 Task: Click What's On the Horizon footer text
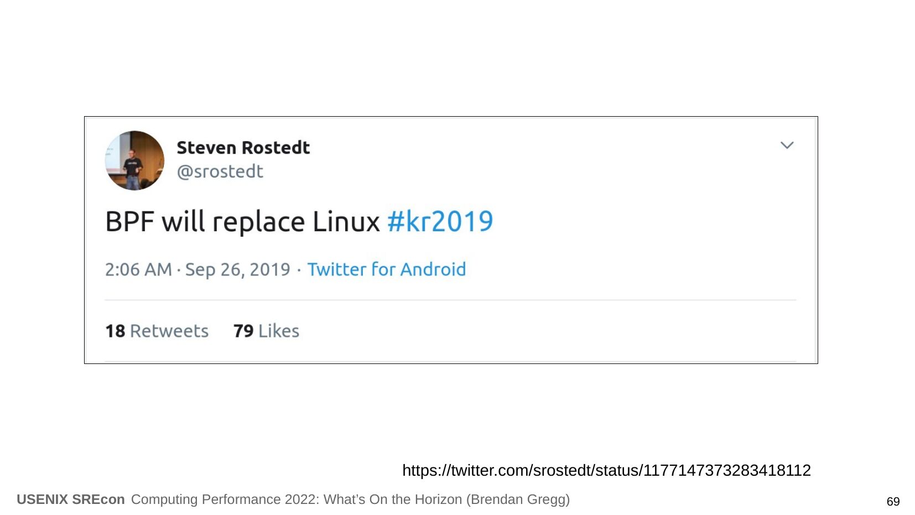[x=393, y=500]
